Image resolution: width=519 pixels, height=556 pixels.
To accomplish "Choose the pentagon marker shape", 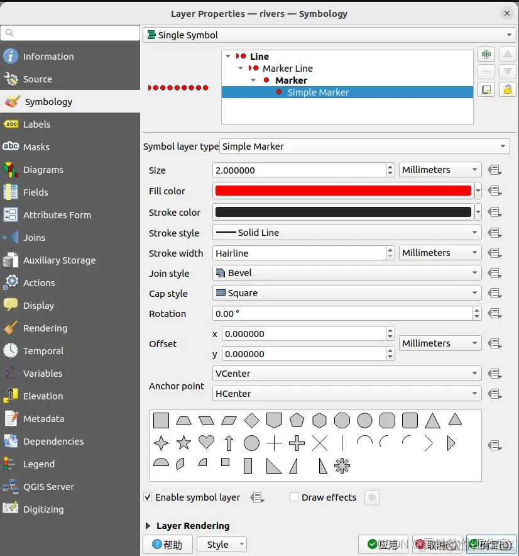I will coord(297,421).
